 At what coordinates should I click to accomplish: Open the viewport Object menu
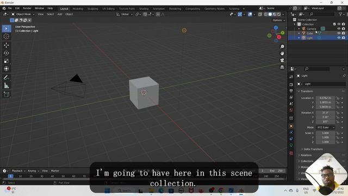[x=69, y=14]
